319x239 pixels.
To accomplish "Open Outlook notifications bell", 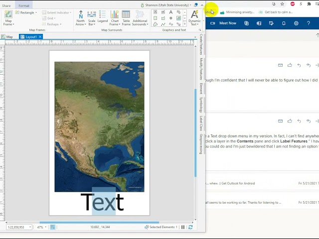I will [284, 23].
